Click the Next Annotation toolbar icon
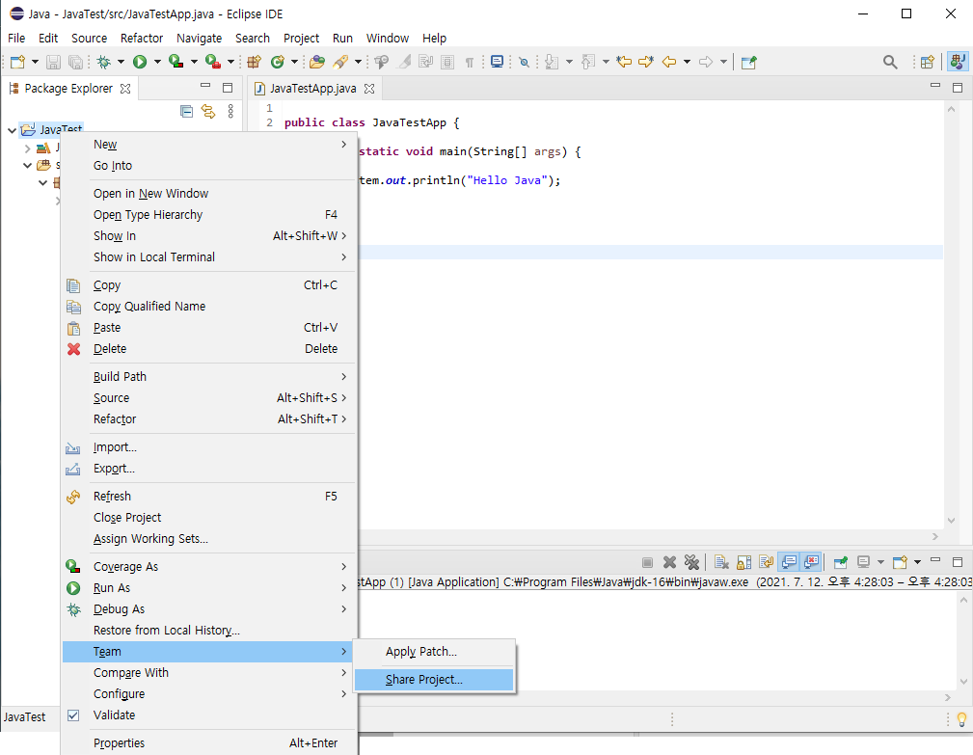This screenshot has height=755, width=973. pos(551,62)
